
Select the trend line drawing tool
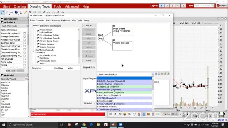point(7,13)
